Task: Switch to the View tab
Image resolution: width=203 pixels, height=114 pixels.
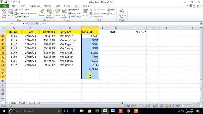Action: [76, 6]
